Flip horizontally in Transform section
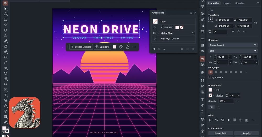 pyautogui.click(x=233, y=32)
